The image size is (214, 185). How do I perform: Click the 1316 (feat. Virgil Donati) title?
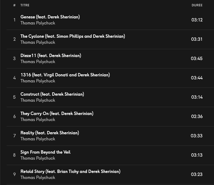pyautogui.click(x=65, y=75)
